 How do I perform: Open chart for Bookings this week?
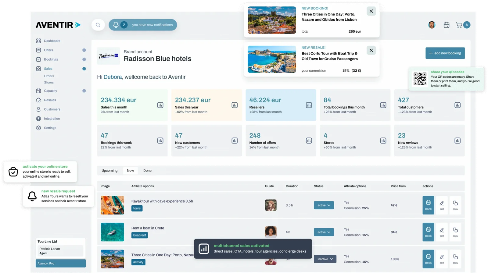(160, 140)
